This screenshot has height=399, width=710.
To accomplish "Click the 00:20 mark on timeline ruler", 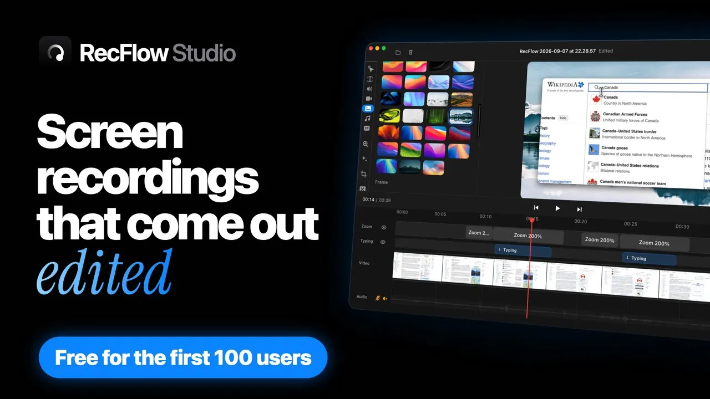I will point(581,221).
